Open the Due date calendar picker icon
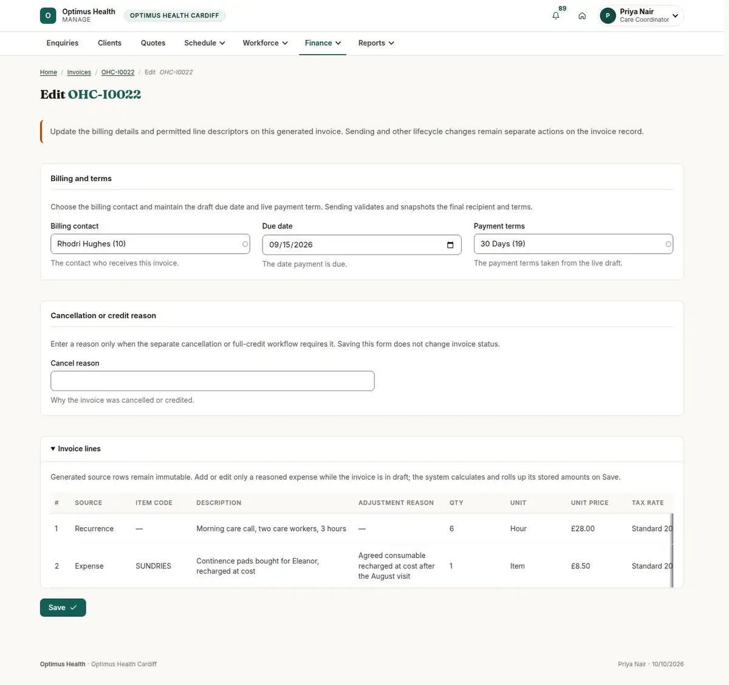Viewport: 729px width, 685px height. (x=450, y=245)
